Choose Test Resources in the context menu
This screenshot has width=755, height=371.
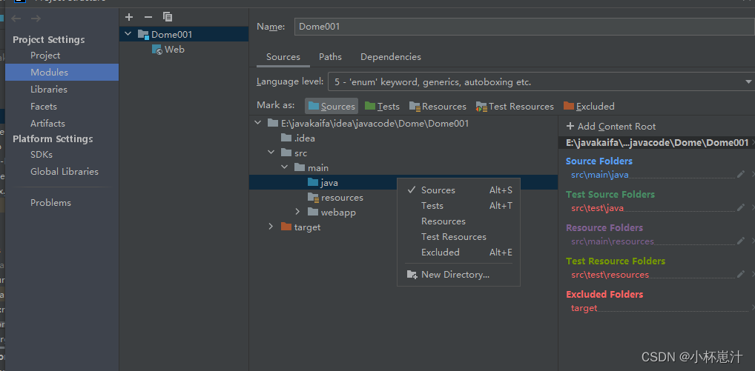pyautogui.click(x=459, y=236)
